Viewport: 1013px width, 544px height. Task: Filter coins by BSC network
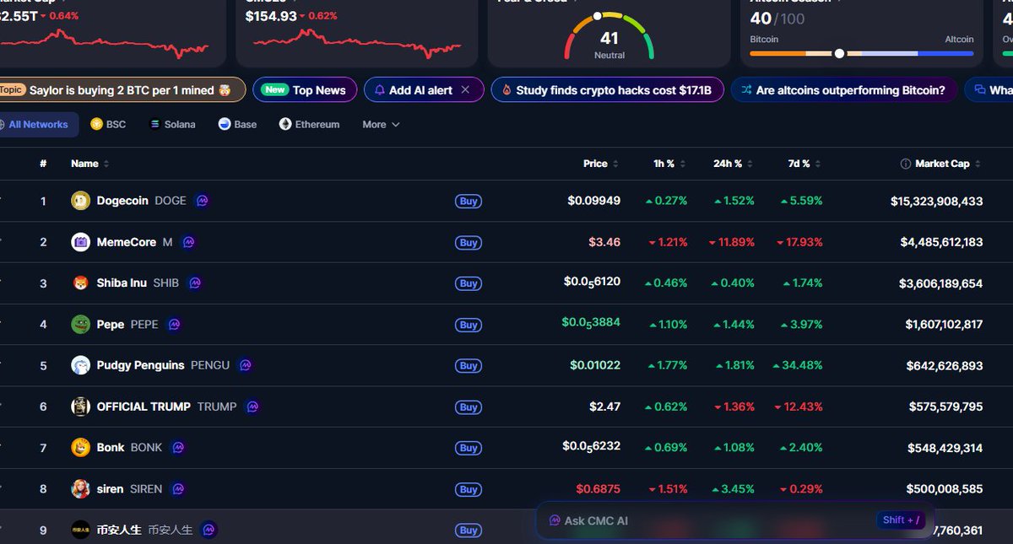tap(108, 124)
